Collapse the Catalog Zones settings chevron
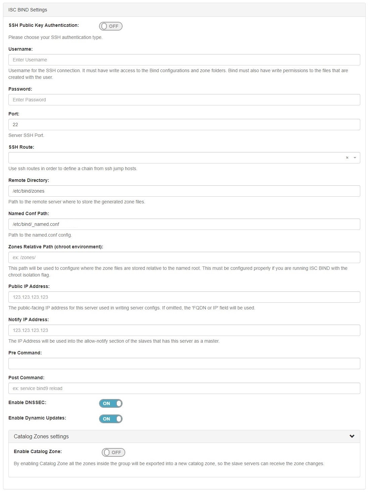The image size is (368, 492). click(x=352, y=436)
